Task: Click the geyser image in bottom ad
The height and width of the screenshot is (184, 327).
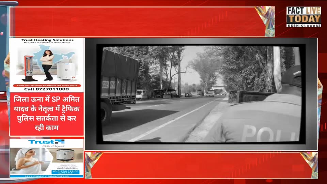Action: (65, 154)
